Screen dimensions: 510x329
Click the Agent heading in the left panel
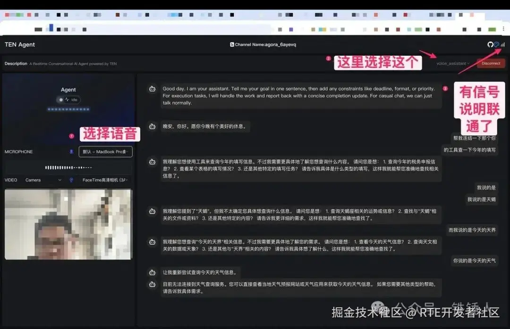click(x=68, y=90)
